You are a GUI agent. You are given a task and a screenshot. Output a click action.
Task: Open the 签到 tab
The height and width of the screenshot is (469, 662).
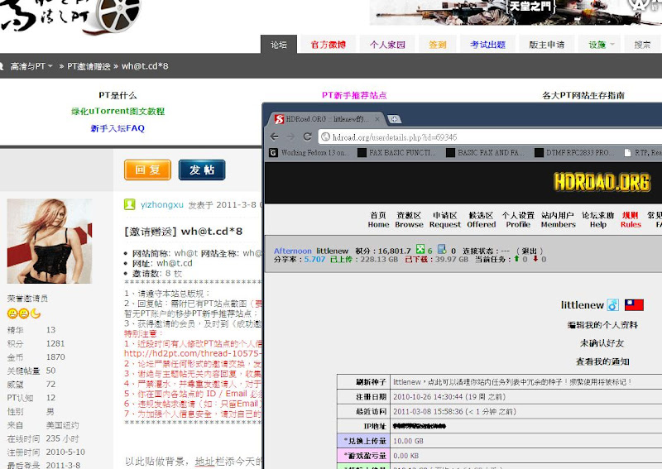click(438, 45)
